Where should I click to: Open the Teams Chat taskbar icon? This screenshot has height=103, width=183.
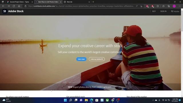pos(81,100)
